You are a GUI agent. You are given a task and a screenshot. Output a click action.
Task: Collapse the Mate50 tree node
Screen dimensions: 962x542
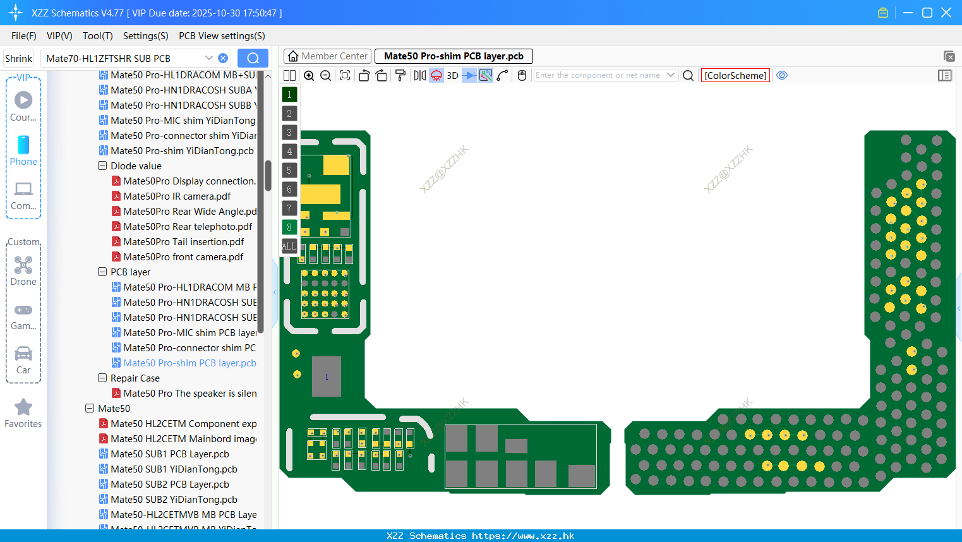pos(90,409)
